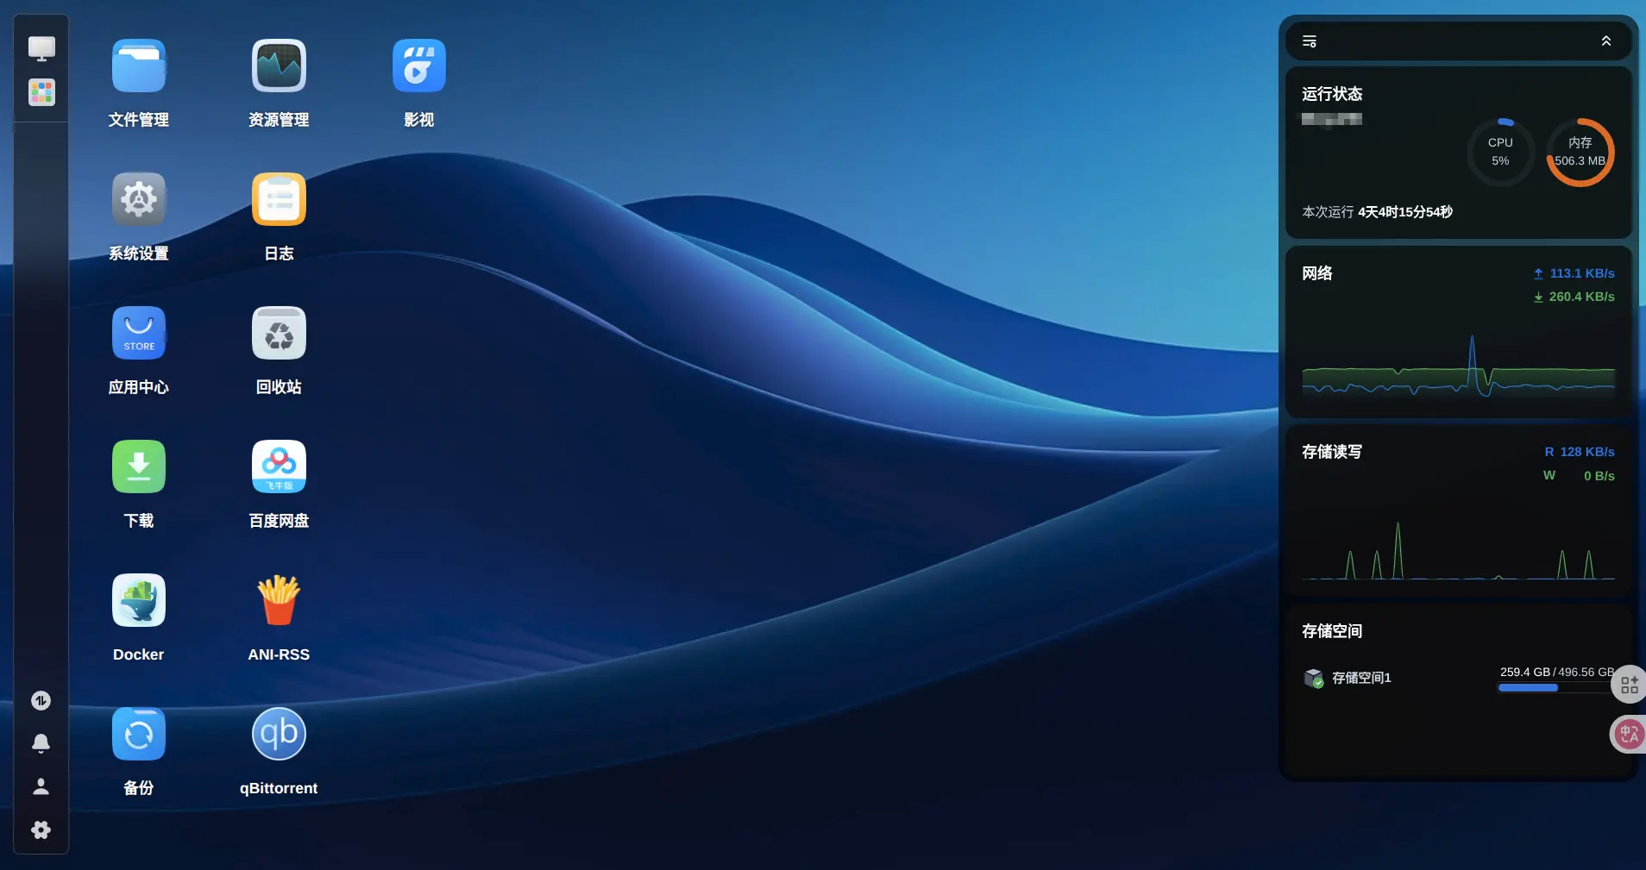The image size is (1646, 870).
Task: Click the uptime 4天4时15分54秒 text
Action: pos(1405,212)
